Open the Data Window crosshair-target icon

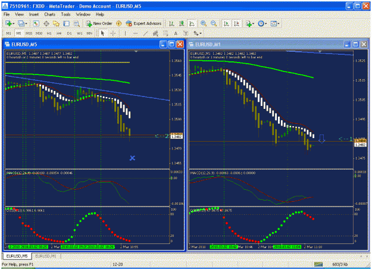(46, 23)
